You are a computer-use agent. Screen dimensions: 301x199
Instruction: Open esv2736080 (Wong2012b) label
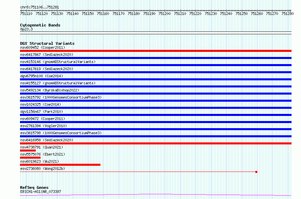[43, 168]
